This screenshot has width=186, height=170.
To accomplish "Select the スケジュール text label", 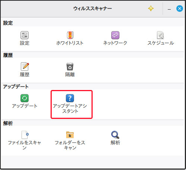I will point(161,43).
